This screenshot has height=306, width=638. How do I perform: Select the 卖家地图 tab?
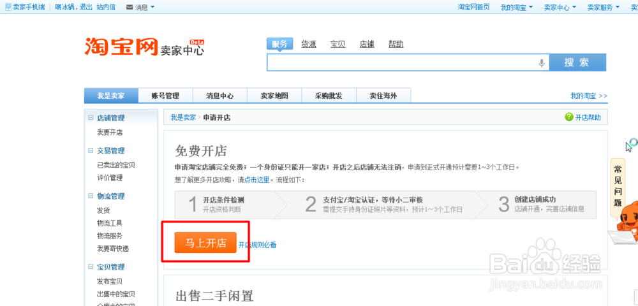(274, 96)
